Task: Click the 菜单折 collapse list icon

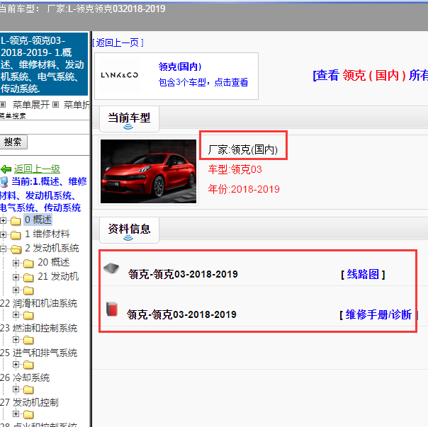Action: click(x=55, y=105)
